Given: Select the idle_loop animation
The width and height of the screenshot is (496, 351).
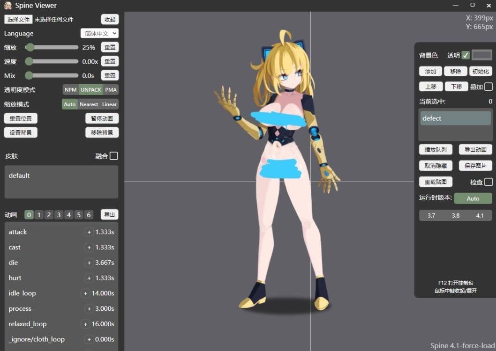Looking at the screenshot, I should click(x=61, y=293).
